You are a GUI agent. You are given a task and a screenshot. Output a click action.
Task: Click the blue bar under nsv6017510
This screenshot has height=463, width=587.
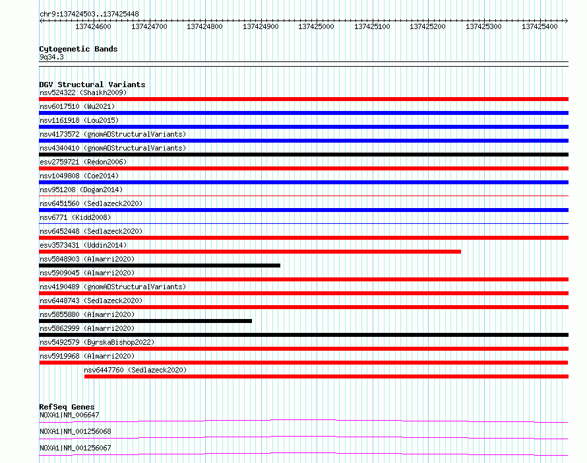click(303, 113)
